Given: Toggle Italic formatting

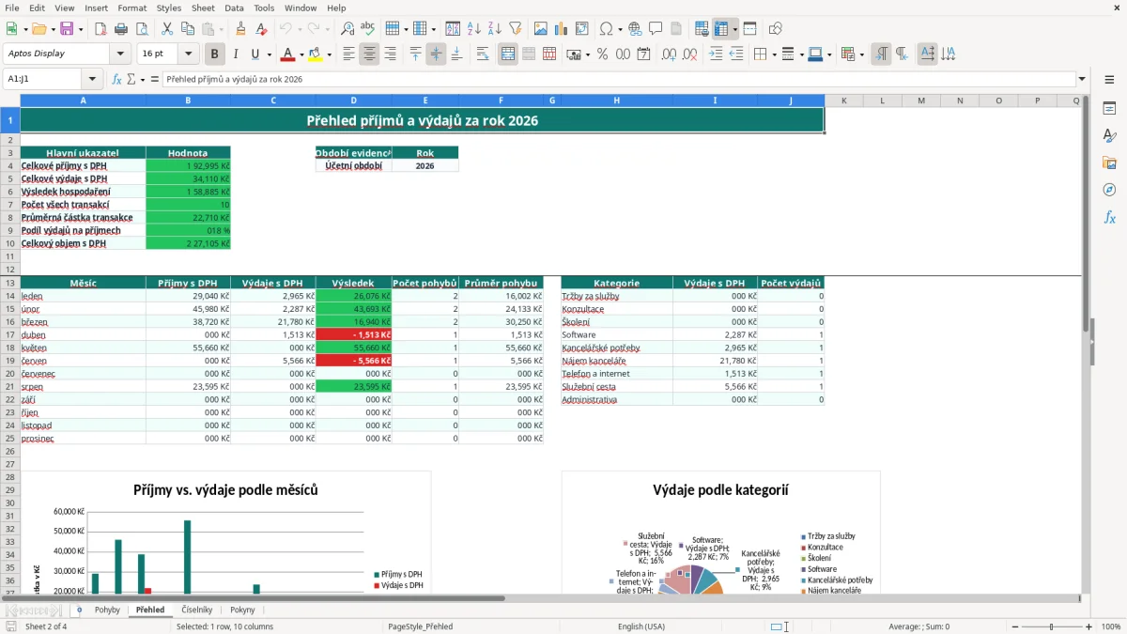Looking at the screenshot, I should point(236,54).
